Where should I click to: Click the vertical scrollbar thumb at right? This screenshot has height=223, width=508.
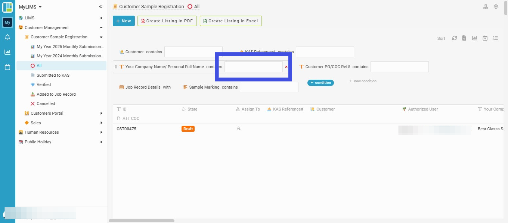[506, 8]
